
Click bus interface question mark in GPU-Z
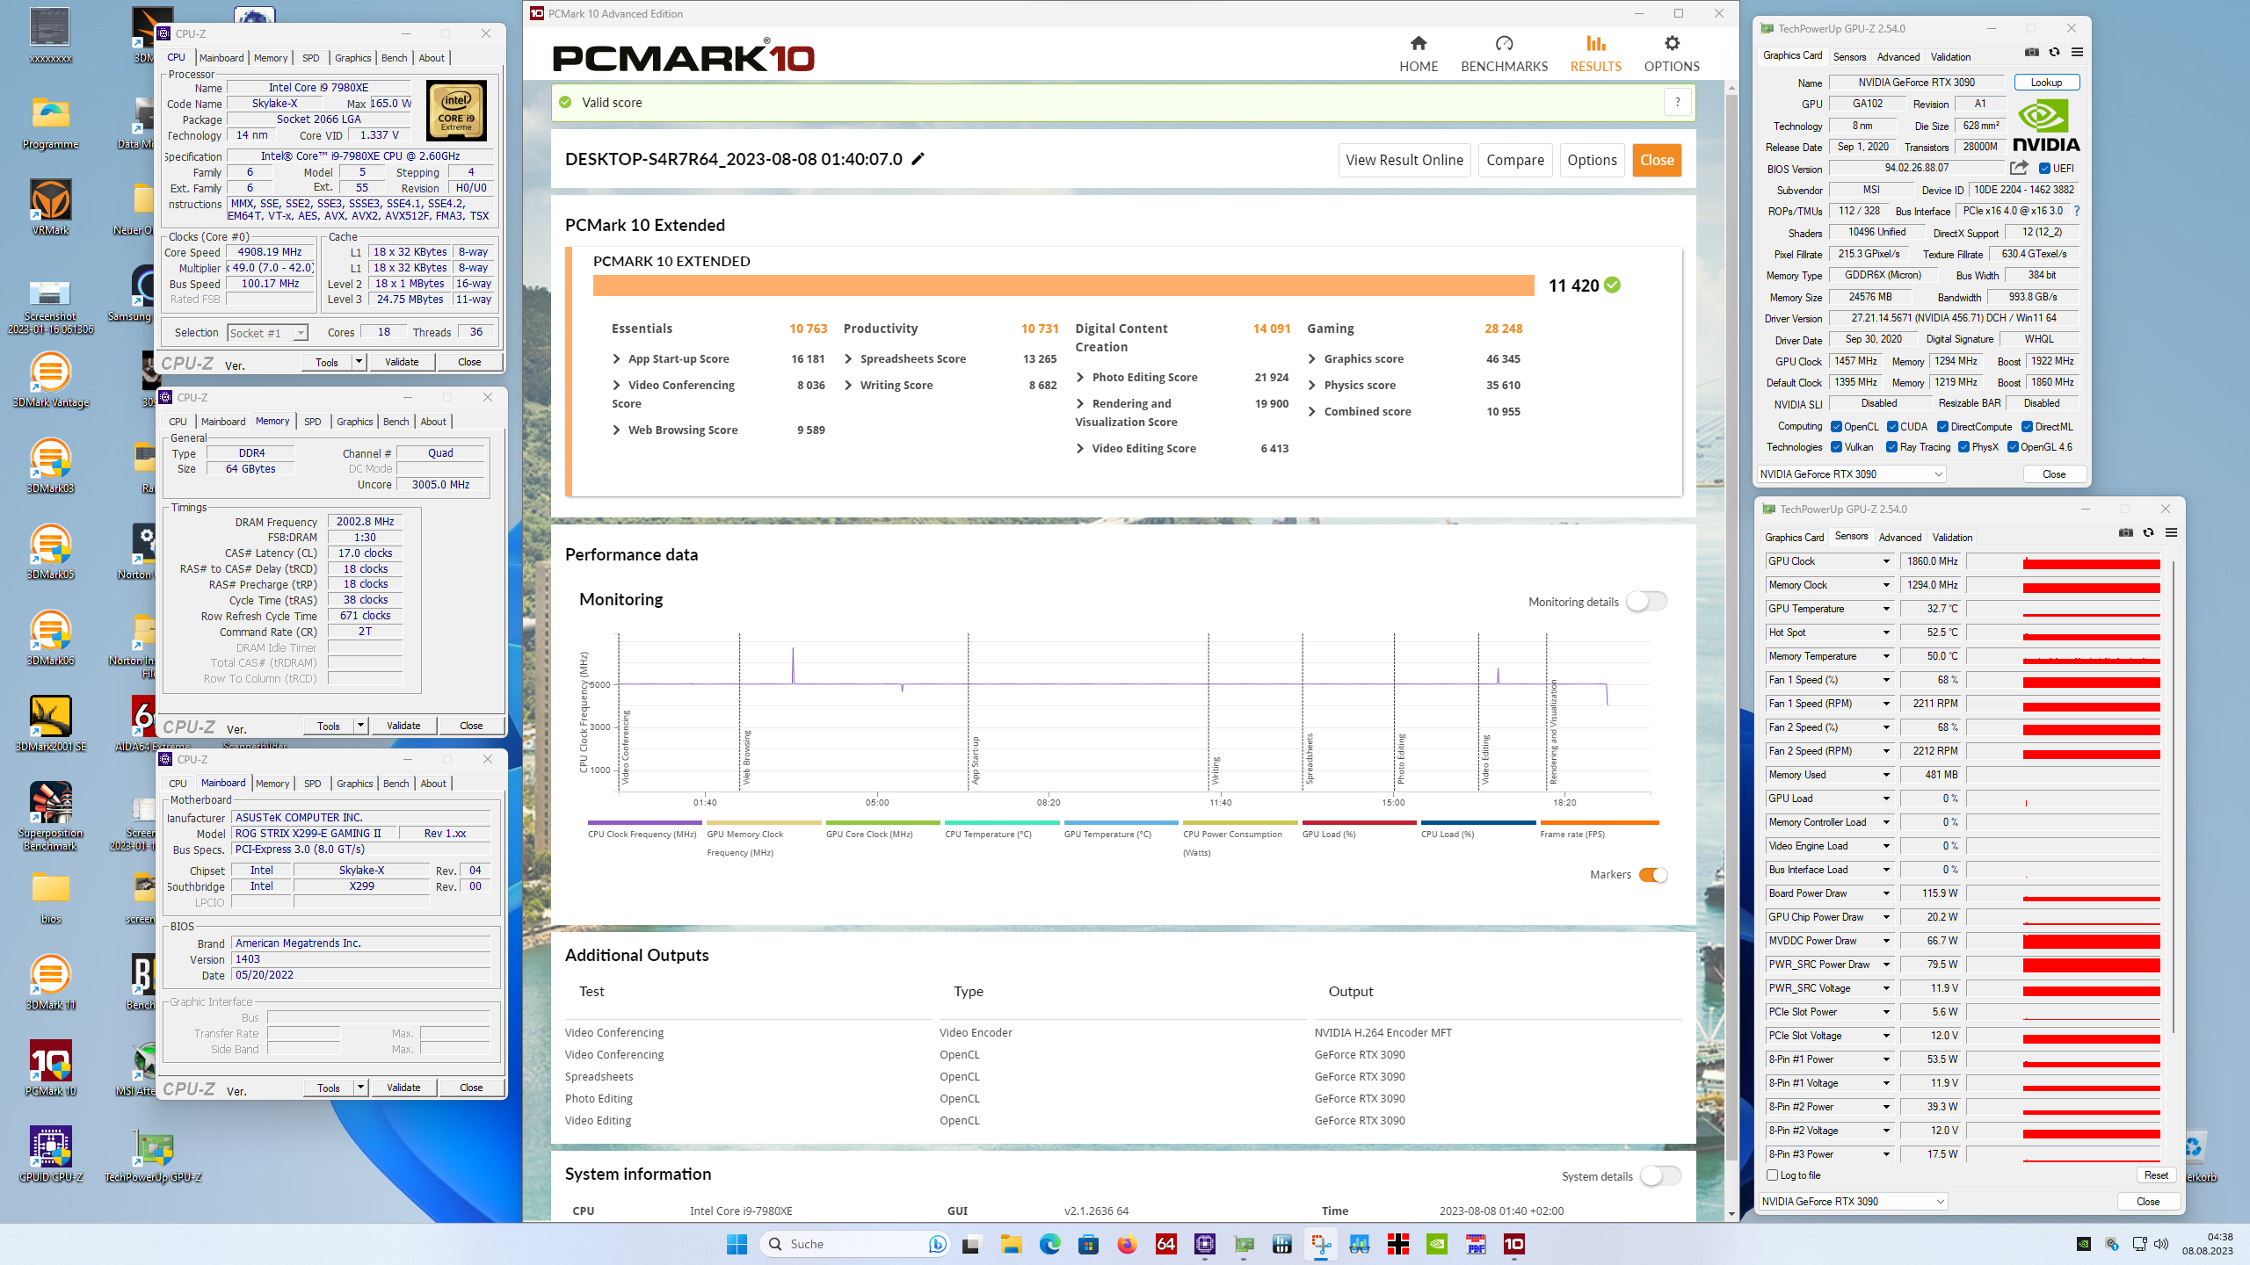point(2077,211)
